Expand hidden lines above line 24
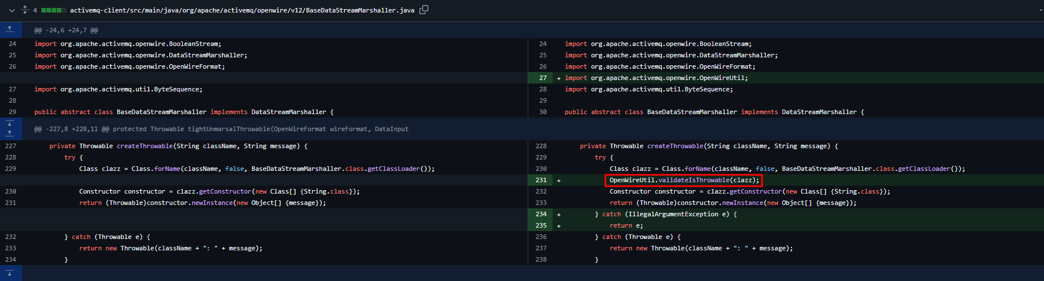This screenshot has width=1044, height=281. tap(10, 30)
